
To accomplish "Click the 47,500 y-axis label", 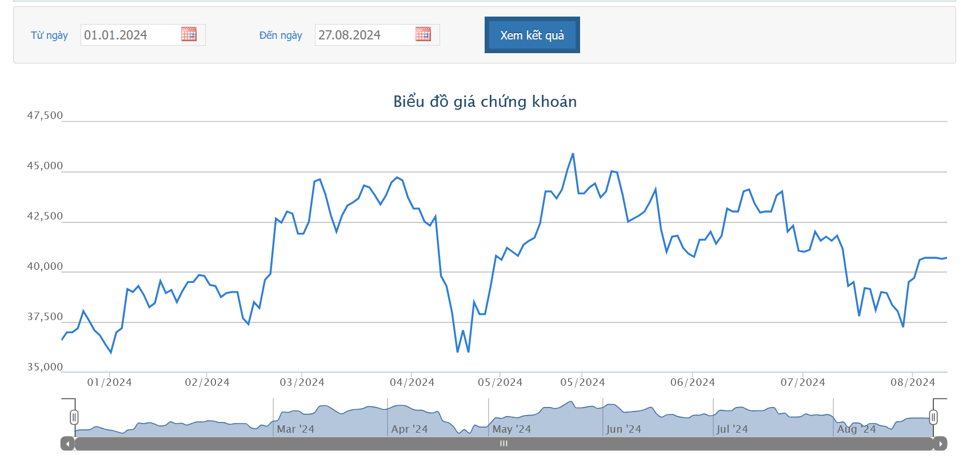I will click(x=45, y=115).
